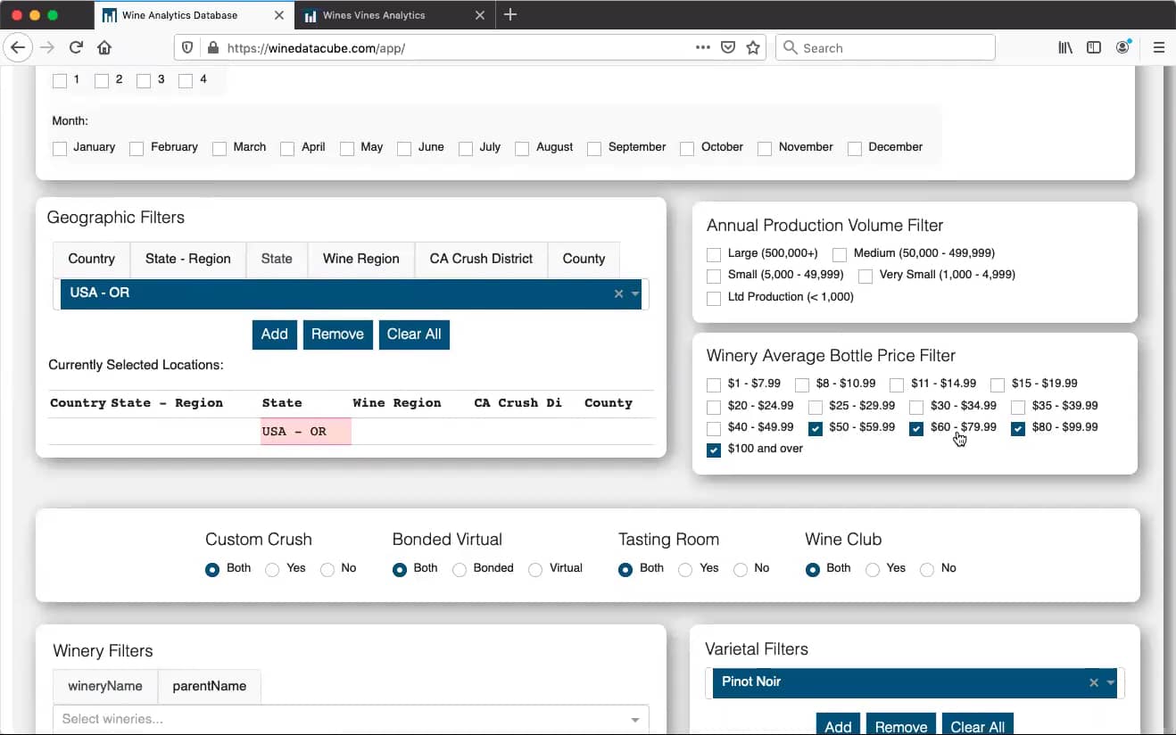
Task: Open the Select wineries dropdown arrow
Action: [x=635, y=720]
